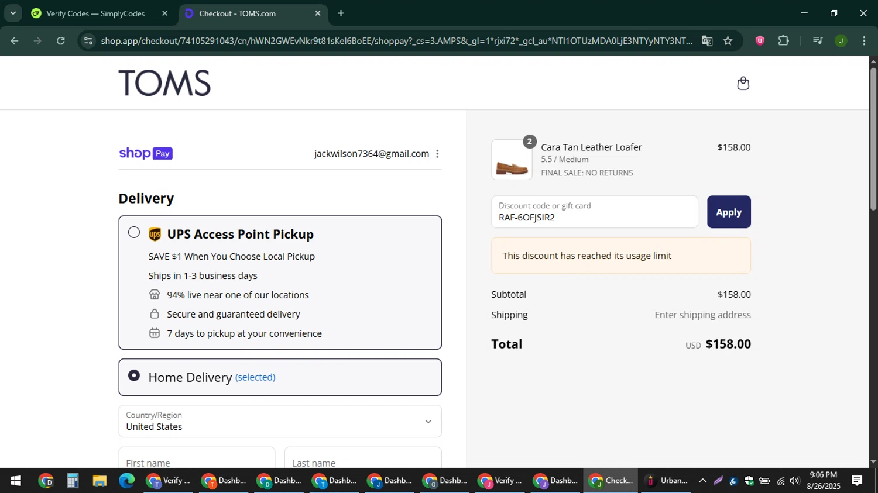The width and height of the screenshot is (878, 493).
Task: Click the Cara Tan Leather Loafer product name
Action: point(591,147)
